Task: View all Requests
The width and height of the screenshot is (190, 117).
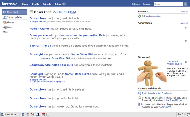Action: (184, 11)
